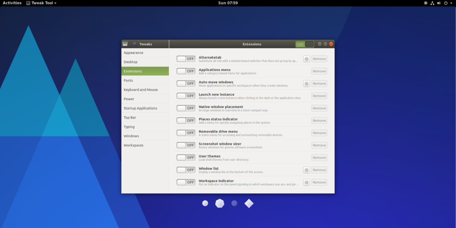Open Auto move windows settings gear
The width and height of the screenshot is (456, 228).
306,84
